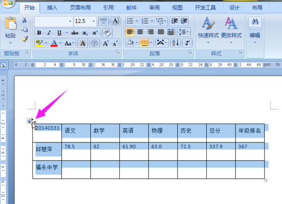
Task: Click the 快速样式 button
Action: [x=208, y=28]
